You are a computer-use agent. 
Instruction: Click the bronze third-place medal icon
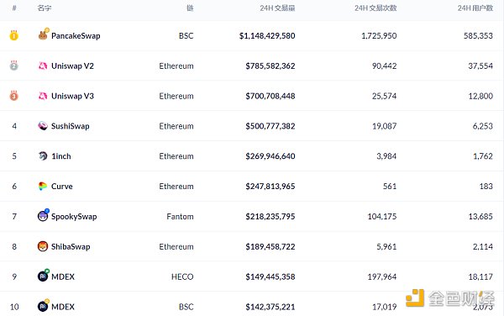tap(13, 96)
